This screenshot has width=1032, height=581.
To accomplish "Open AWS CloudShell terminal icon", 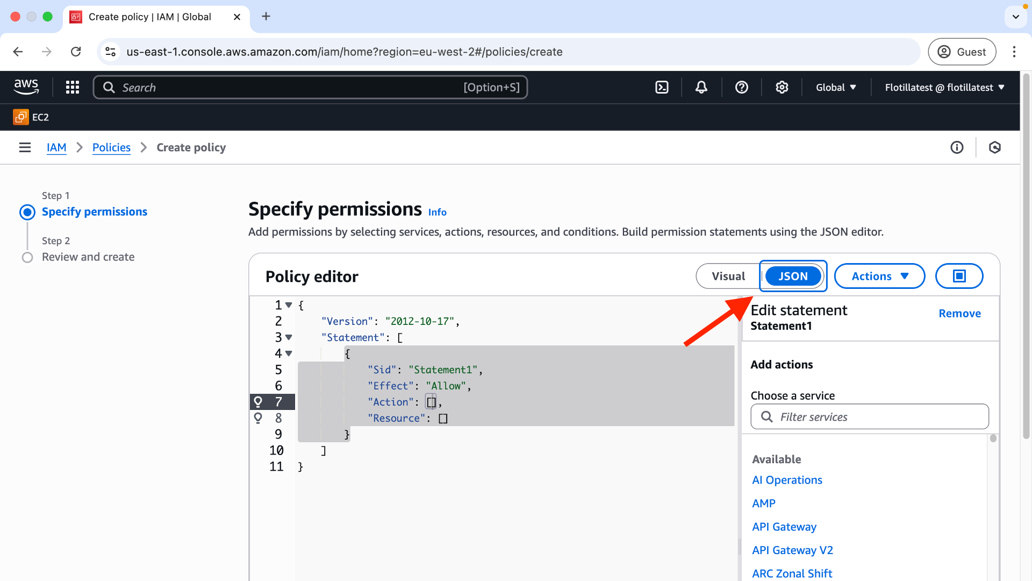I will tap(662, 87).
